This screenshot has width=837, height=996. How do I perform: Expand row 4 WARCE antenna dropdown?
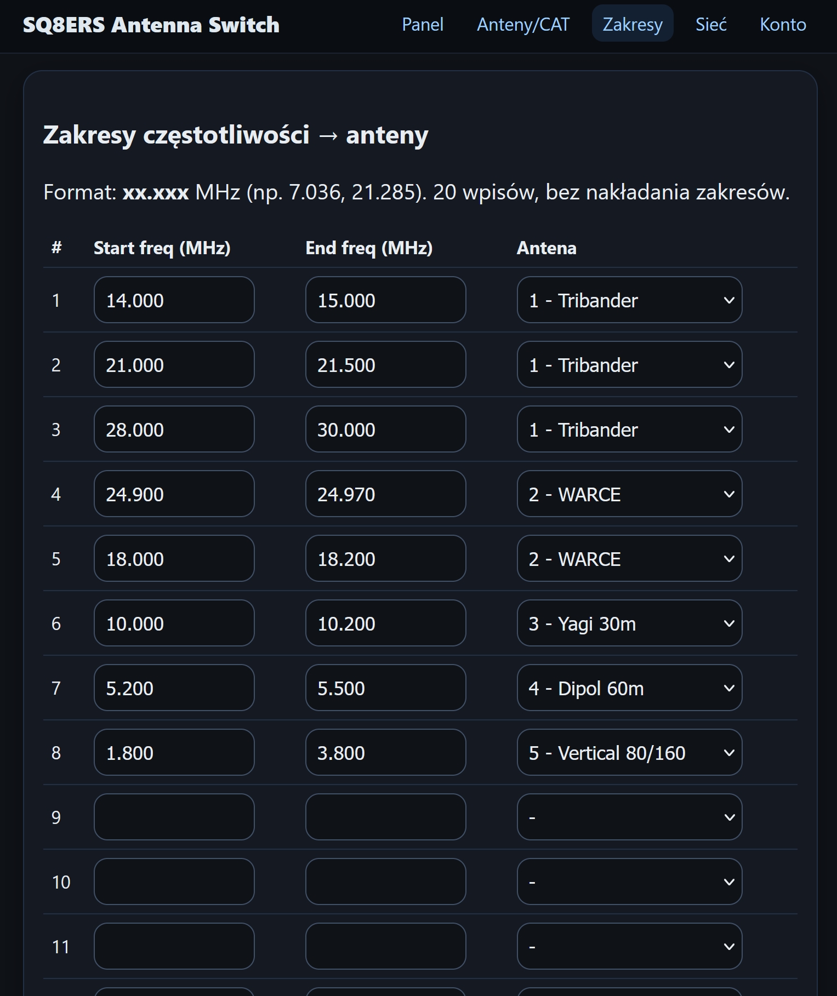pyautogui.click(x=629, y=494)
